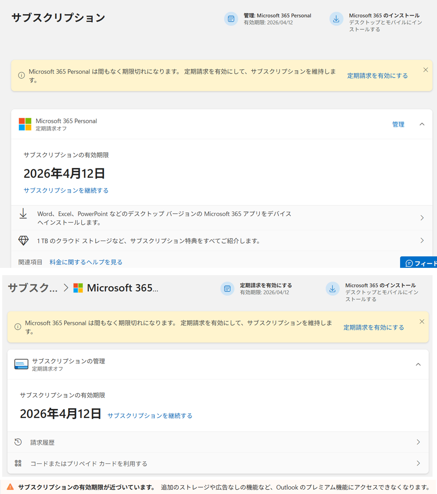The height and width of the screenshot is (494, 437).
Task: Click info icon in top yellow banner
Action: 21,75
